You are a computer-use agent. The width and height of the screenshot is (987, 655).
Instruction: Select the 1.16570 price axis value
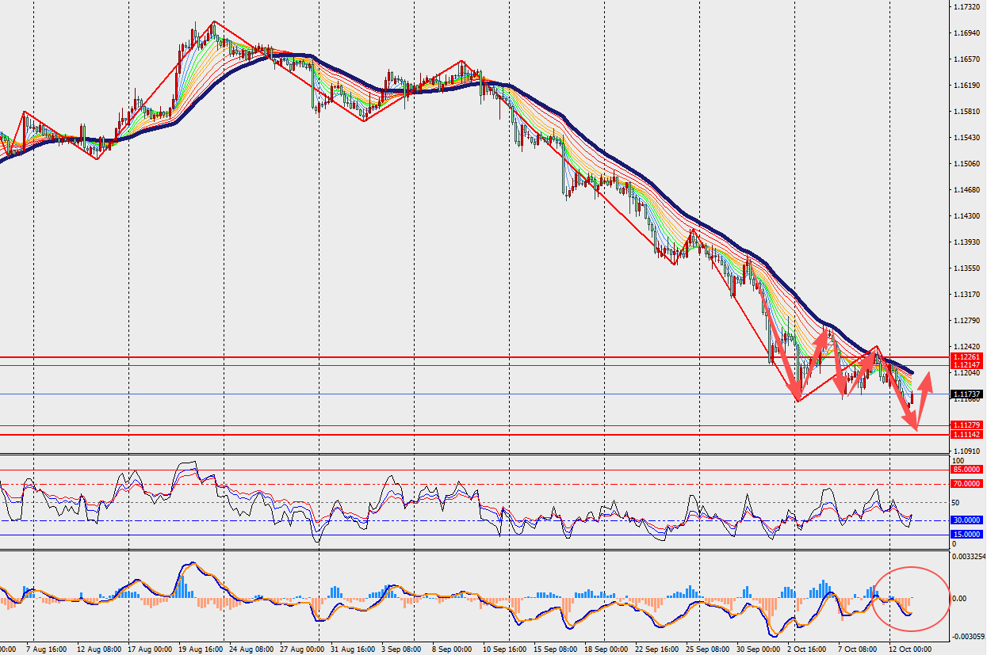pos(968,59)
